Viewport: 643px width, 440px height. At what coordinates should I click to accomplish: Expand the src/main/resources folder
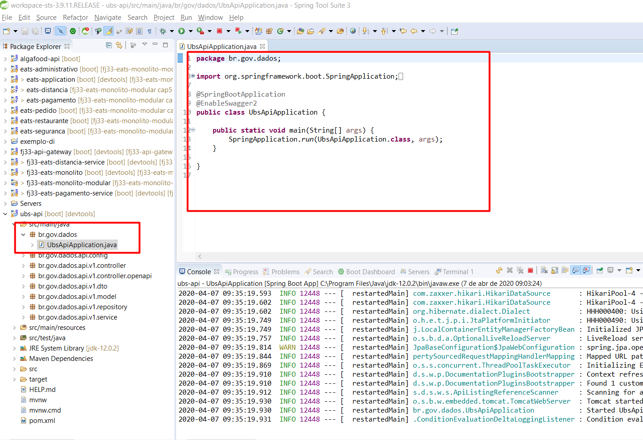click(14, 328)
